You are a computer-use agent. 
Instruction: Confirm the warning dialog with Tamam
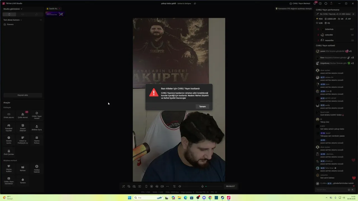coord(202,106)
